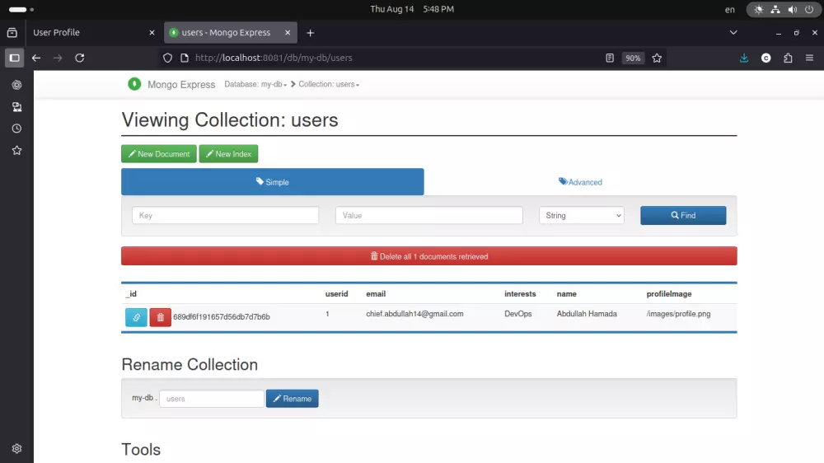Image resolution: width=824 pixels, height=463 pixels.
Task: Sort by the email column header
Action: tap(376, 294)
